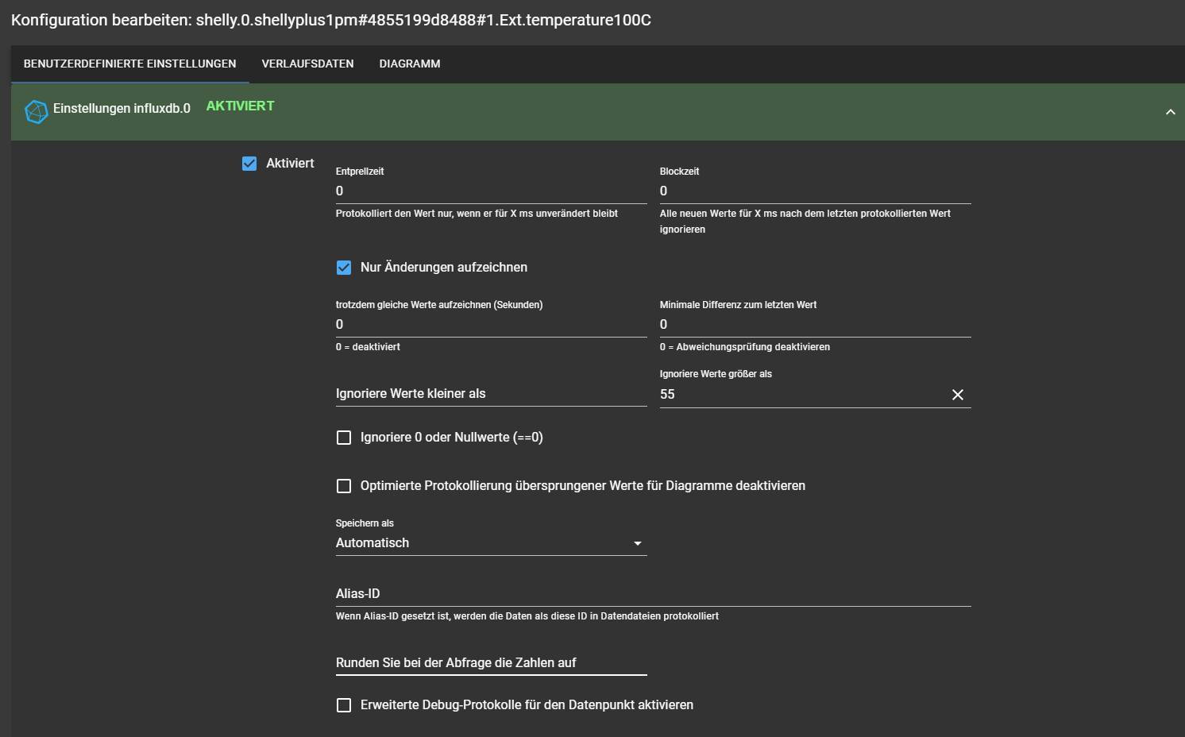This screenshot has height=737, width=1185.
Task: Focus the 'Ignoriere Werte kleiner als' field
Action: click(491, 394)
